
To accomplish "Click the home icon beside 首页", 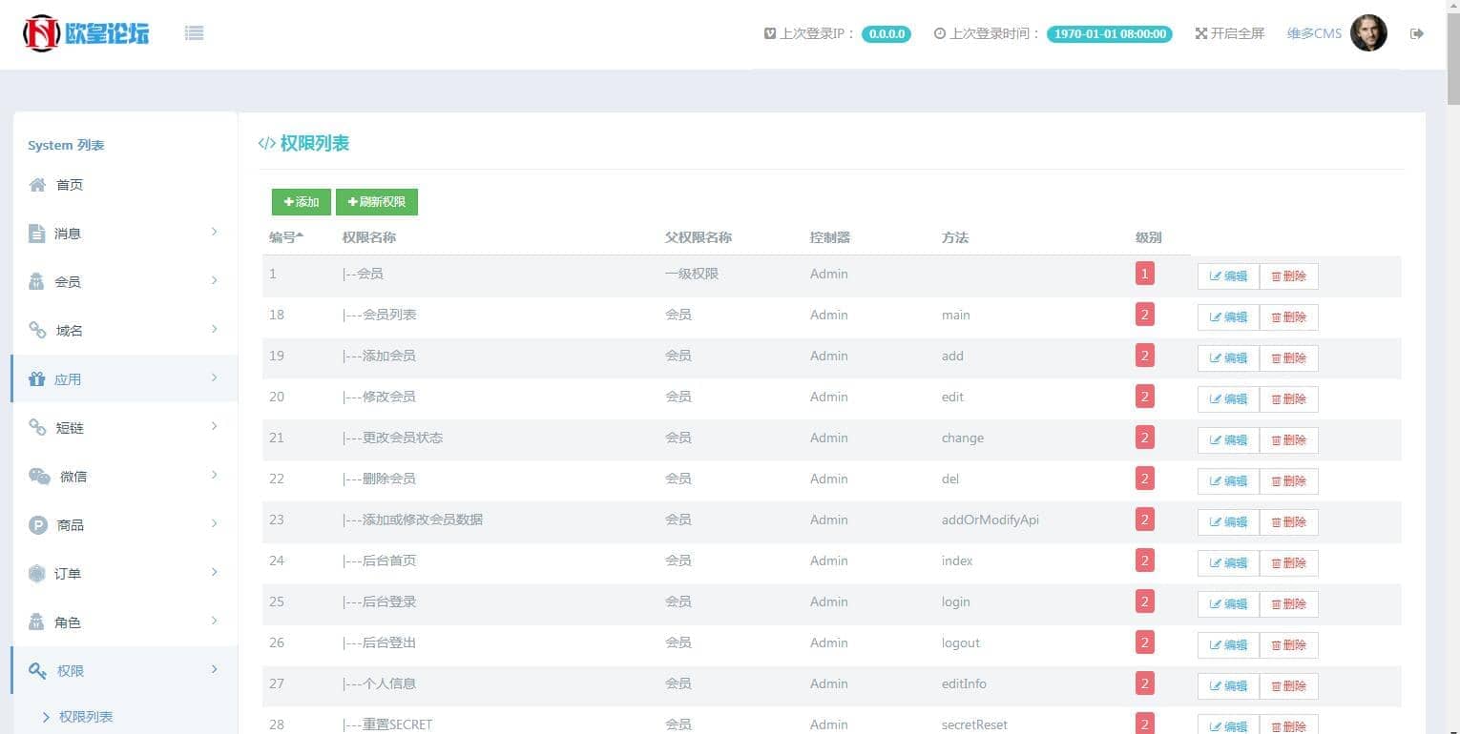I will pos(37,185).
